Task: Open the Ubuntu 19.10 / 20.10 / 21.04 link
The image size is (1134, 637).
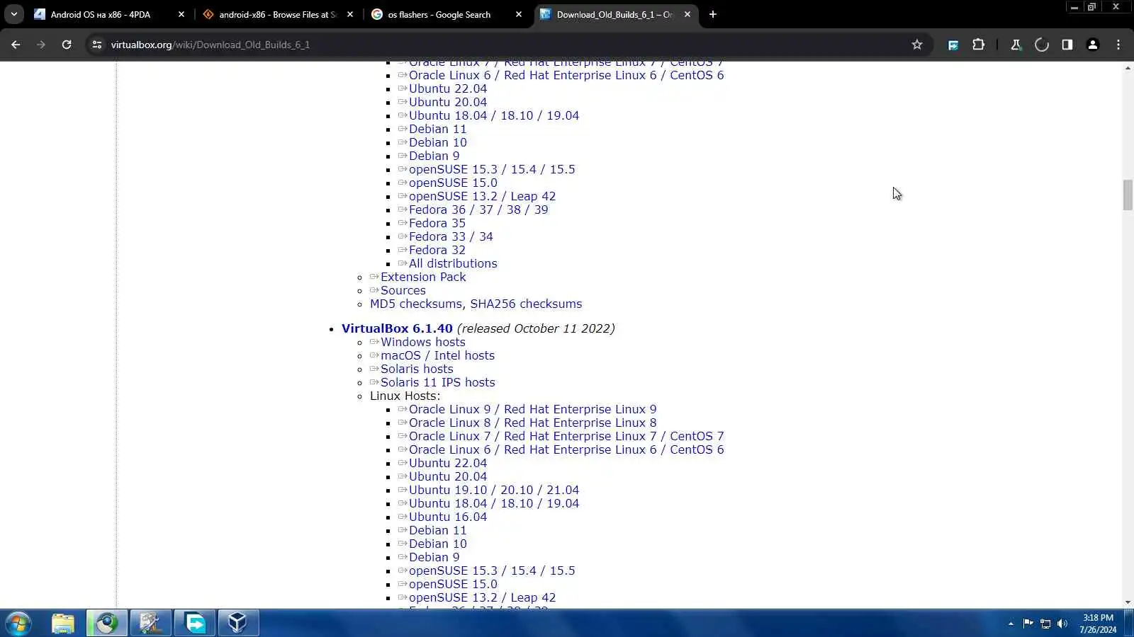Action: 494,490
